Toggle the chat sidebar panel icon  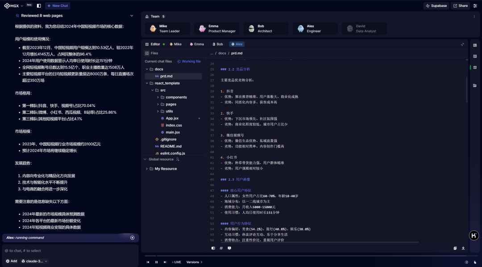39,5
